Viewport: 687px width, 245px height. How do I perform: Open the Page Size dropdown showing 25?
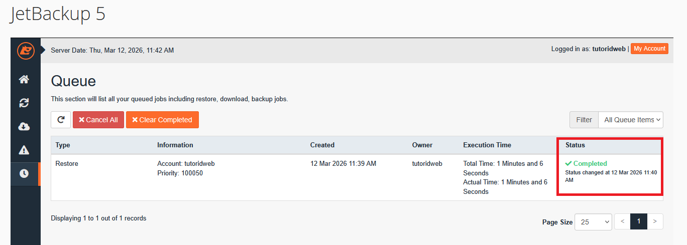(x=593, y=221)
